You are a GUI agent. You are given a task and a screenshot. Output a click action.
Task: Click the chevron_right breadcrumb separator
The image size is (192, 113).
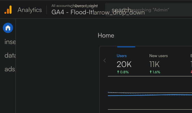[x=84, y=6]
